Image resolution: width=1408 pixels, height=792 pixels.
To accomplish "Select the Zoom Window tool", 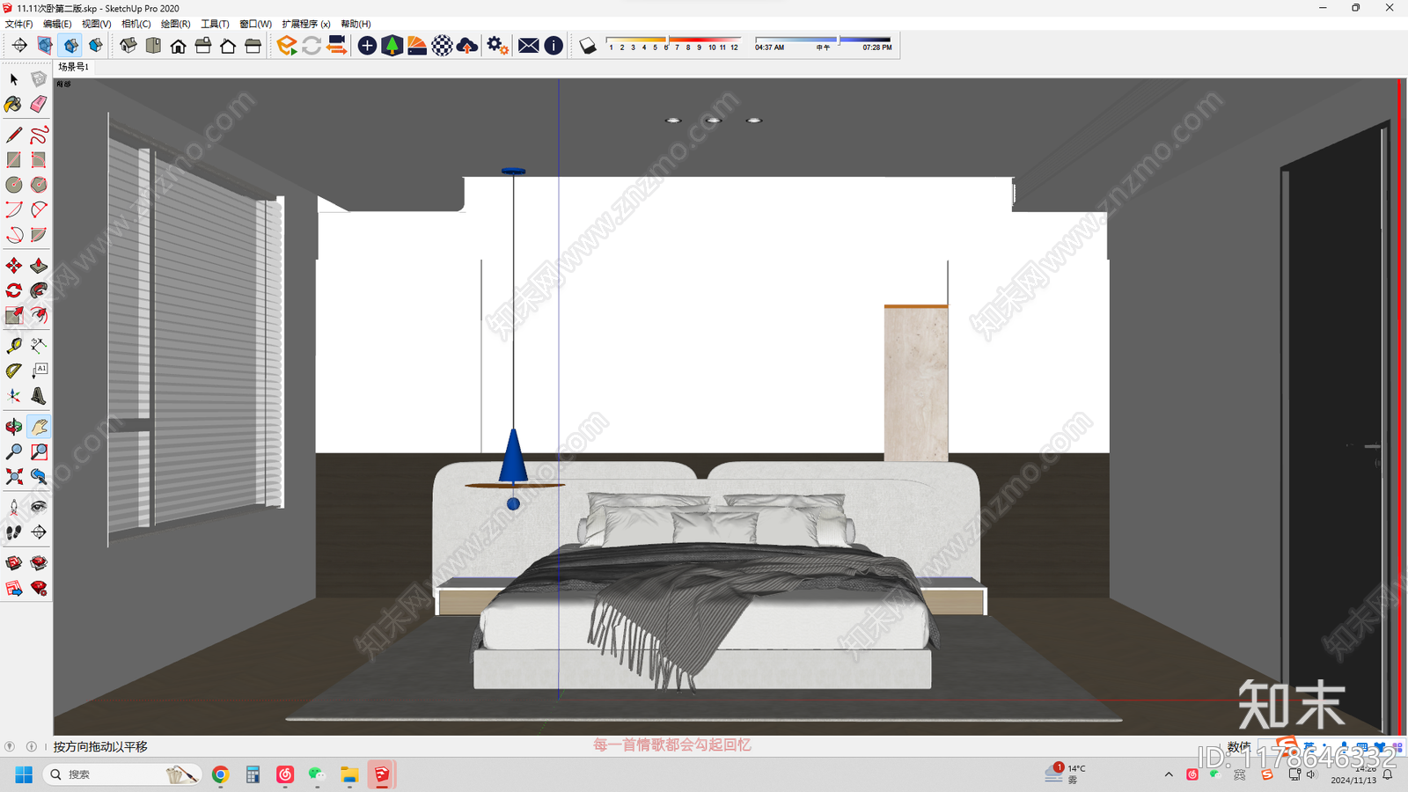I will tap(39, 451).
